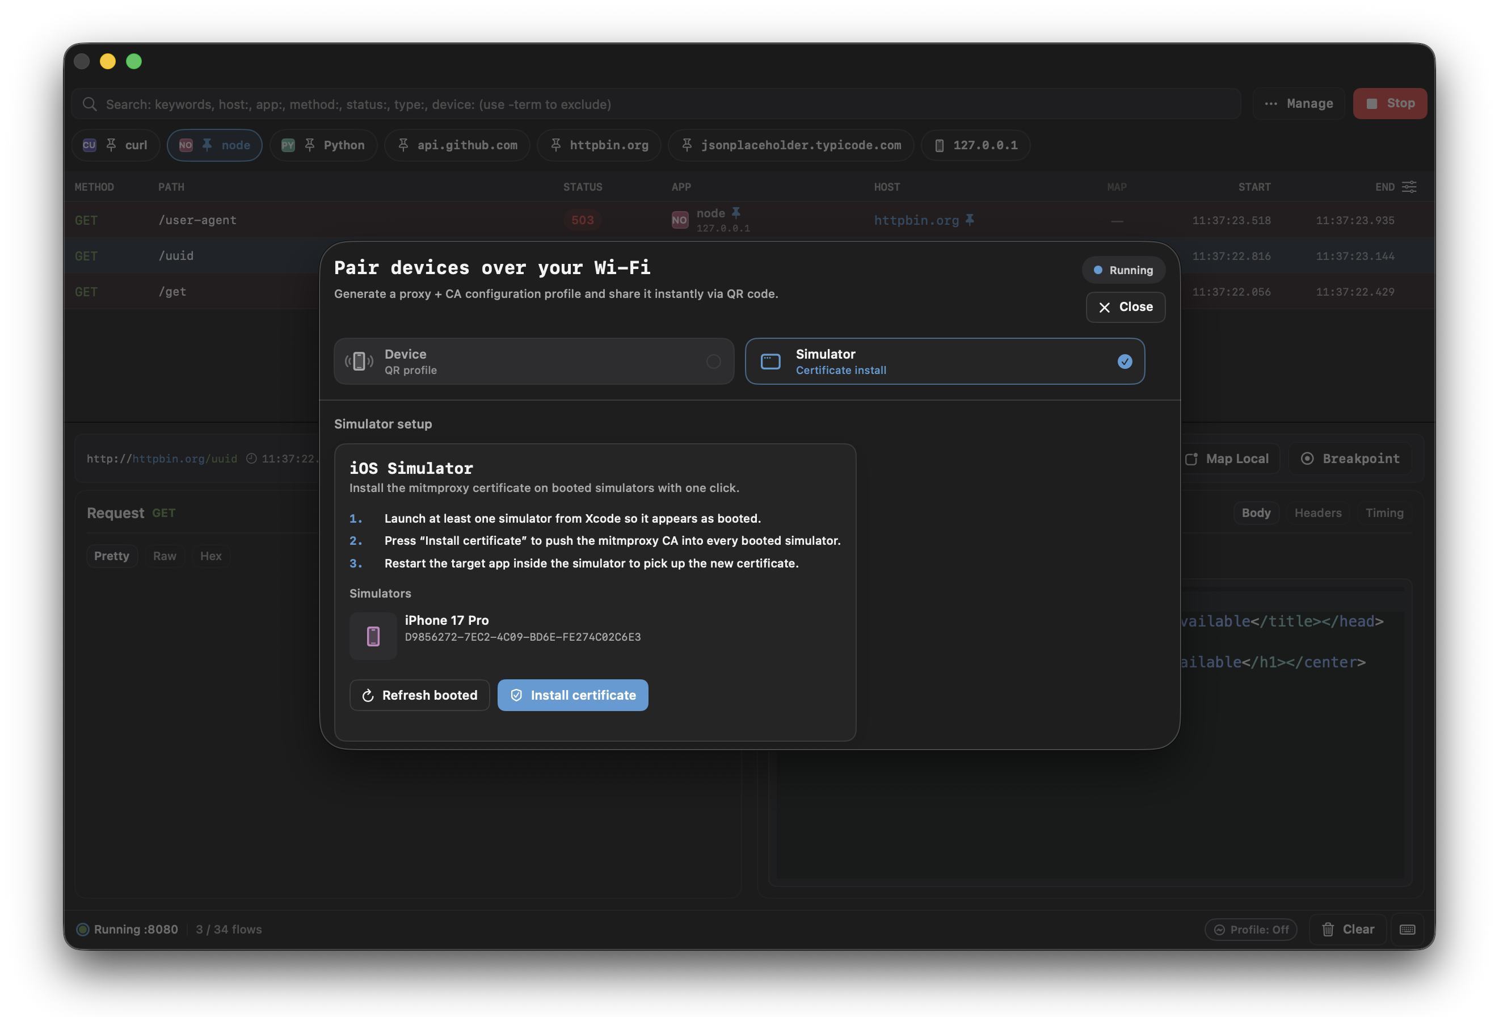Click the '3 / 34 flows' status text
The width and height of the screenshot is (1499, 1034).
point(229,930)
